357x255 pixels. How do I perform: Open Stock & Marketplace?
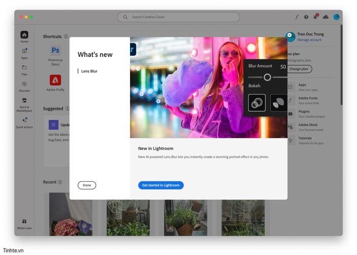[24, 105]
